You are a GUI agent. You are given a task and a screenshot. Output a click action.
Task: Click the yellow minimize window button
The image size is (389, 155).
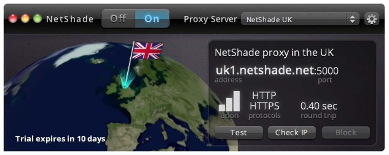(x=25, y=19)
